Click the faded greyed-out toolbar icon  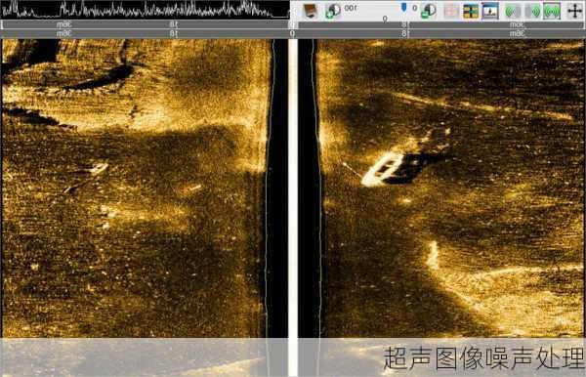451,11
